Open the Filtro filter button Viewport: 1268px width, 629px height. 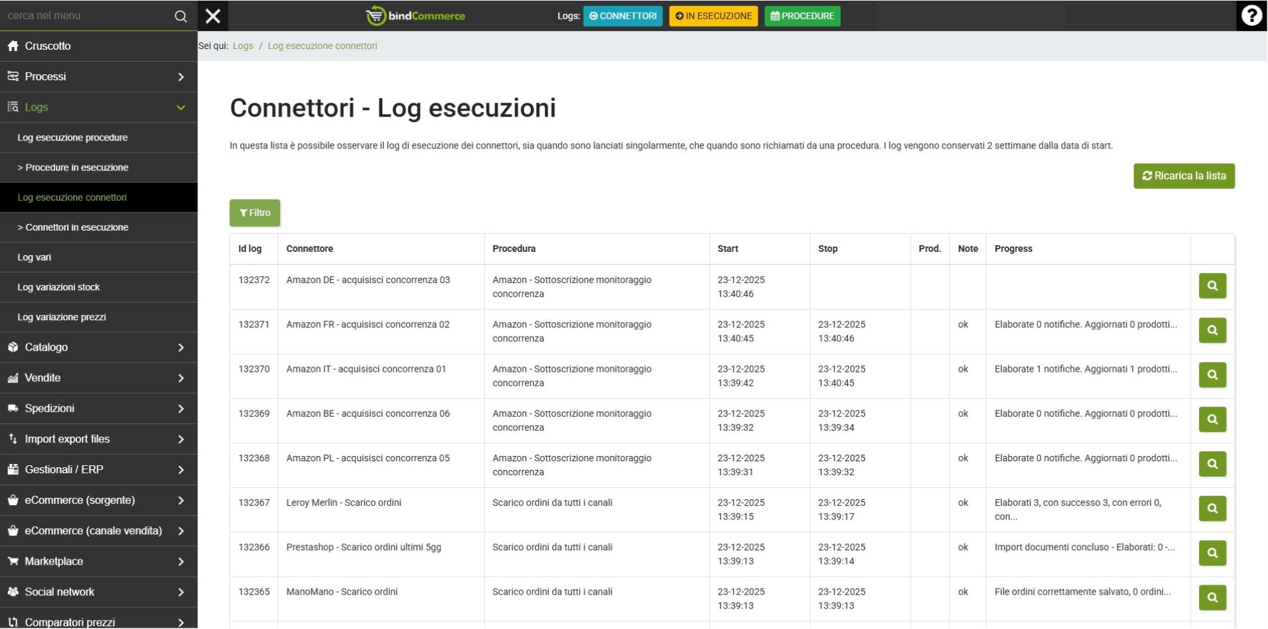coord(255,213)
